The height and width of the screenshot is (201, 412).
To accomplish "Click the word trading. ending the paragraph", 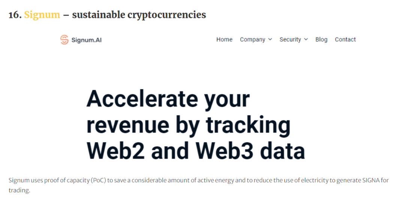I will [19, 191].
